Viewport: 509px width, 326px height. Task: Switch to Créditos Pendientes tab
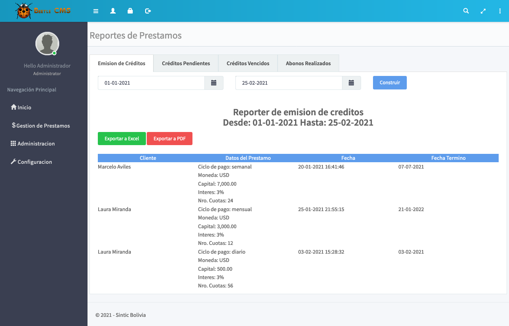(x=186, y=63)
